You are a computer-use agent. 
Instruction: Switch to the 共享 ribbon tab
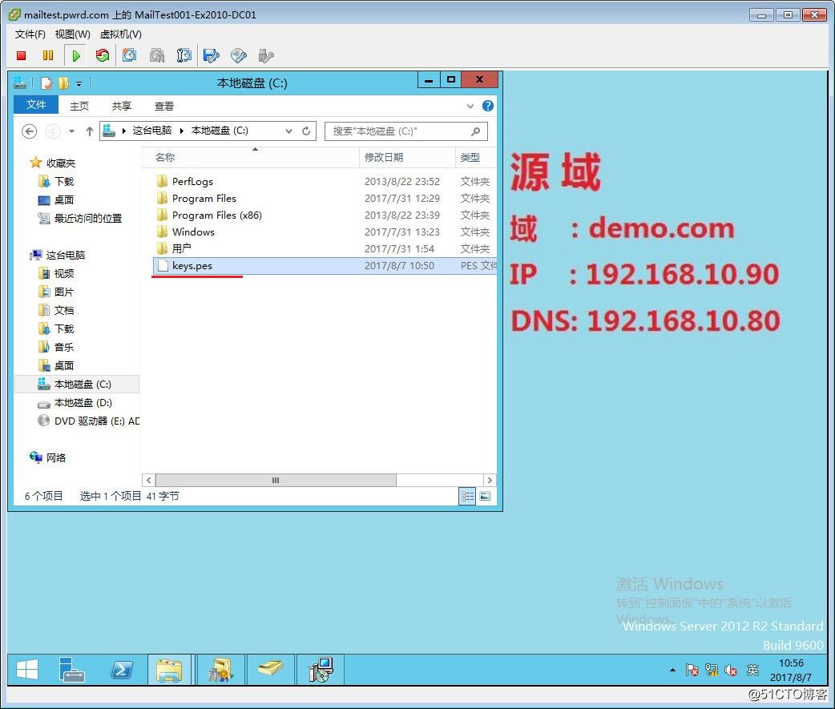122,106
